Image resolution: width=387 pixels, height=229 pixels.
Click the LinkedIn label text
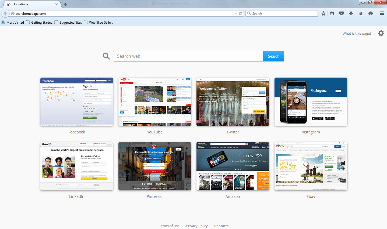pos(77,197)
